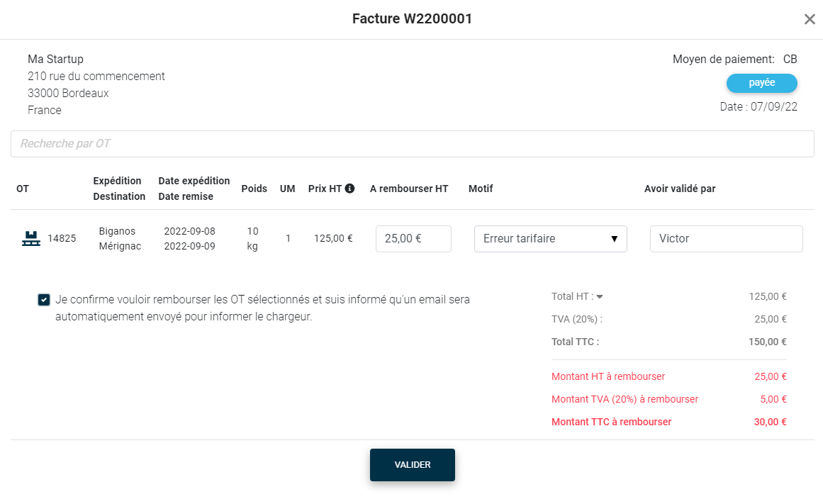Focus the Recherche par OT search field
This screenshot has width=823, height=499.
(x=412, y=144)
